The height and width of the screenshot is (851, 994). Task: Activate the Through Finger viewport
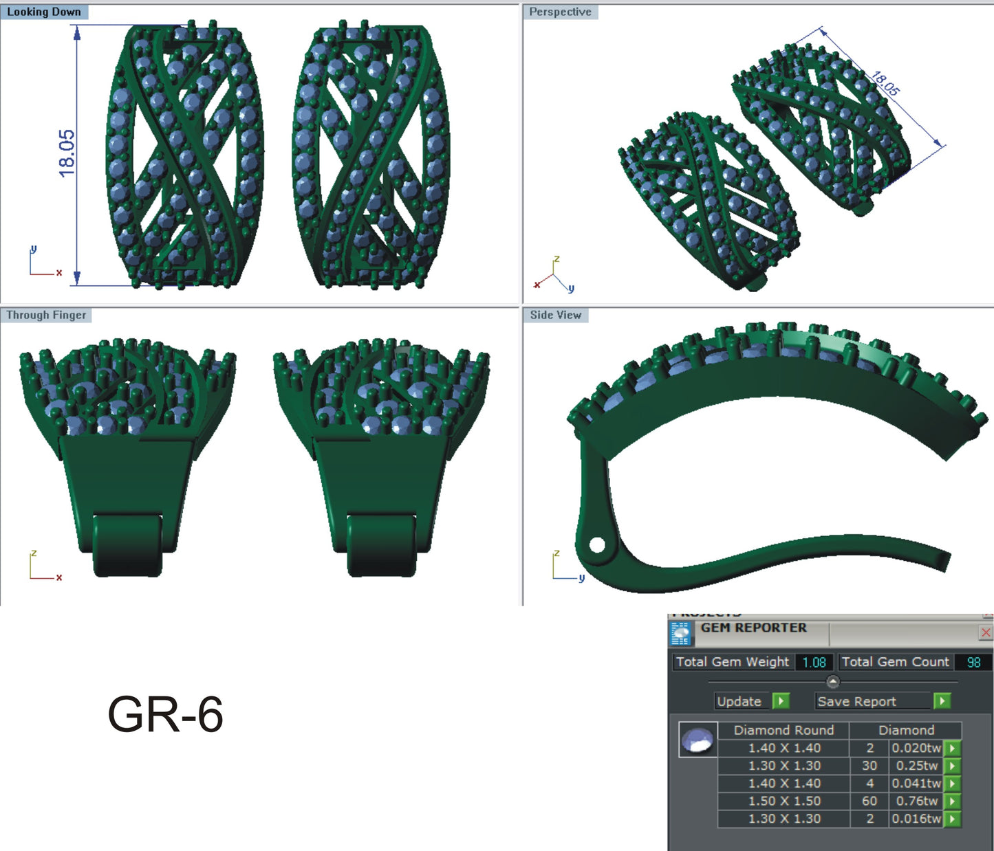coord(45,315)
